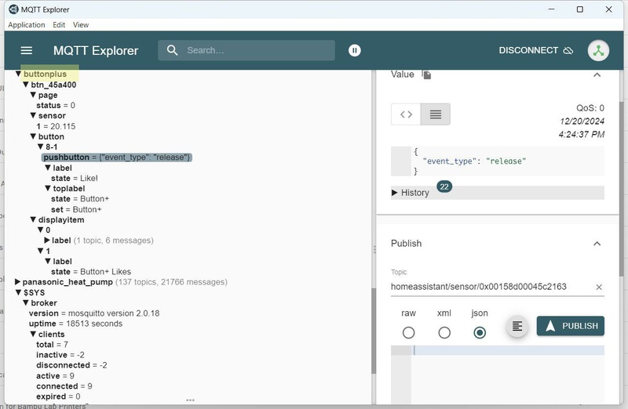Viewport: 628px width, 409px height.
Task: Select the state = Like! topic
Action: pos(74,179)
